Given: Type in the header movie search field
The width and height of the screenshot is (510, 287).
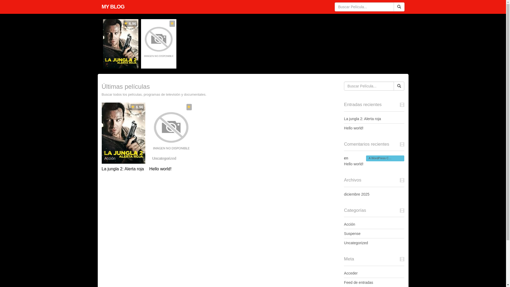Looking at the screenshot, I should click(364, 7).
